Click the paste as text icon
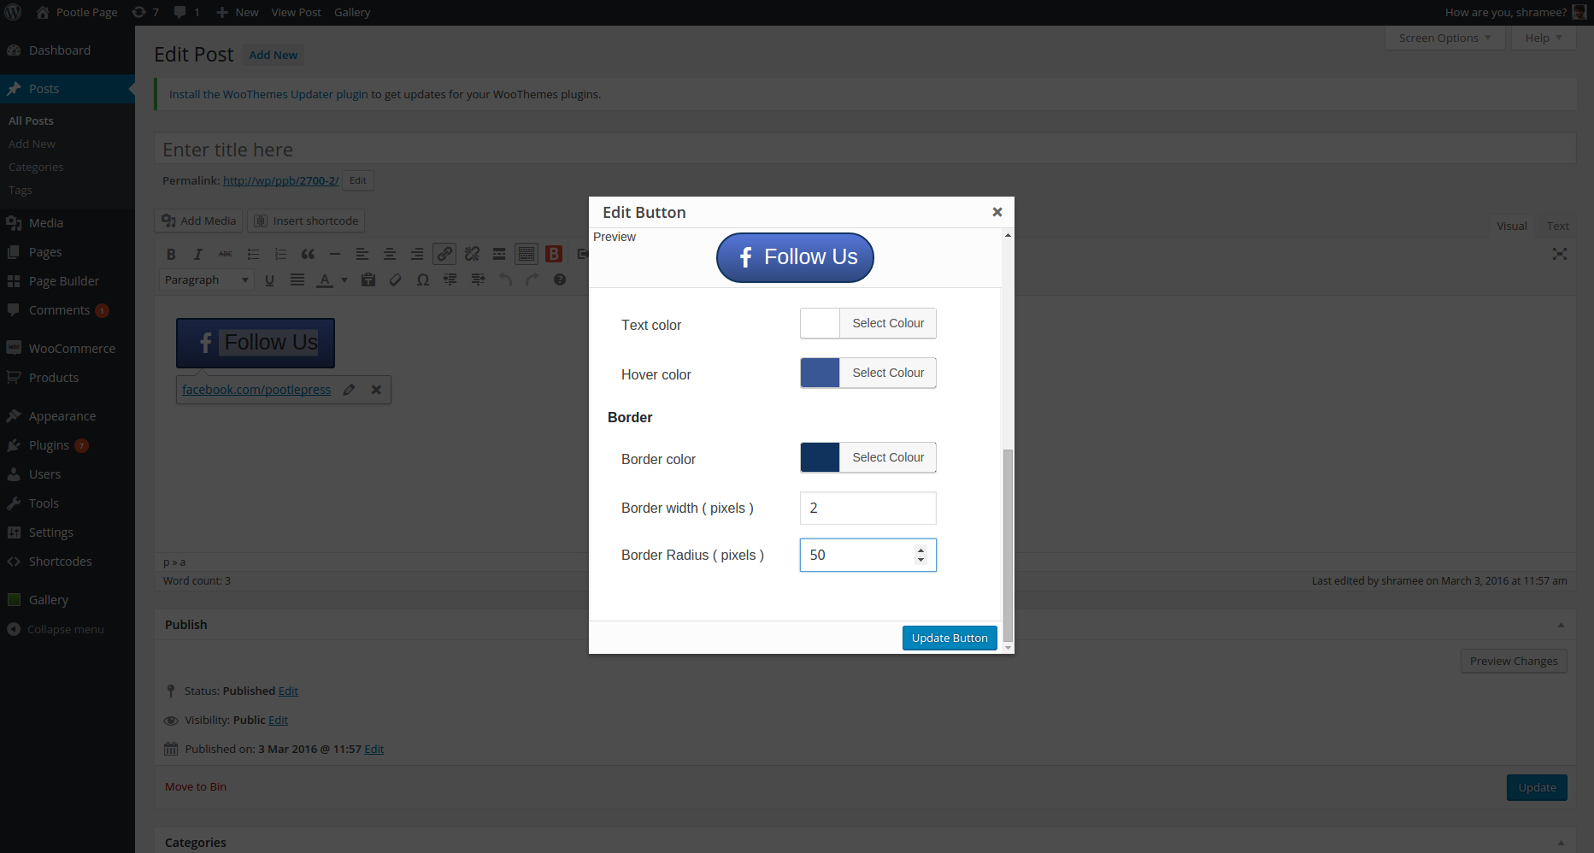 pyautogui.click(x=368, y=279)
